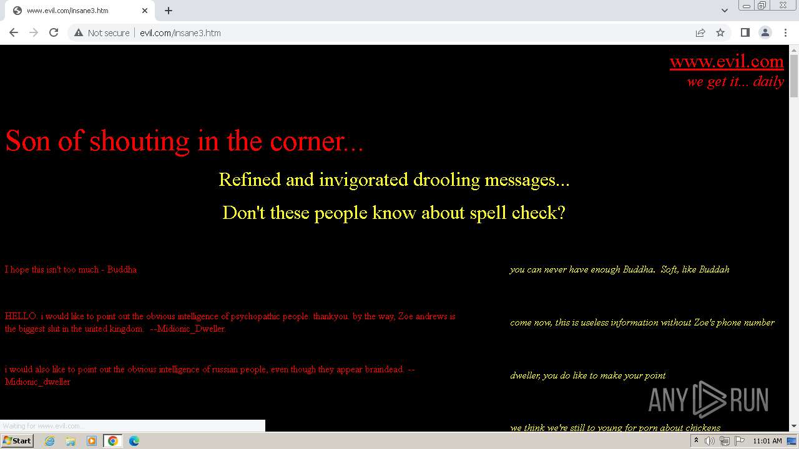Click the scrollbar down arrow
The width and height of the screenshot is (799, 449).
click(x=794, y=427)
